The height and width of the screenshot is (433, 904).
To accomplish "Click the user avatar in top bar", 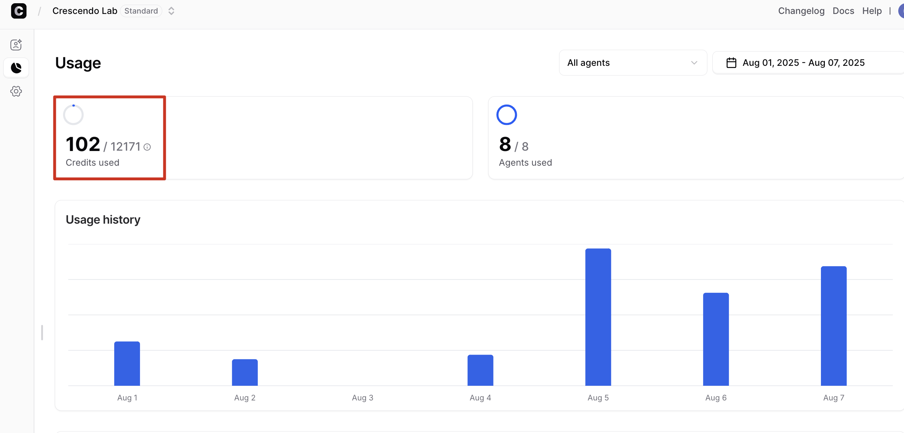I will (x=901, y=11).
